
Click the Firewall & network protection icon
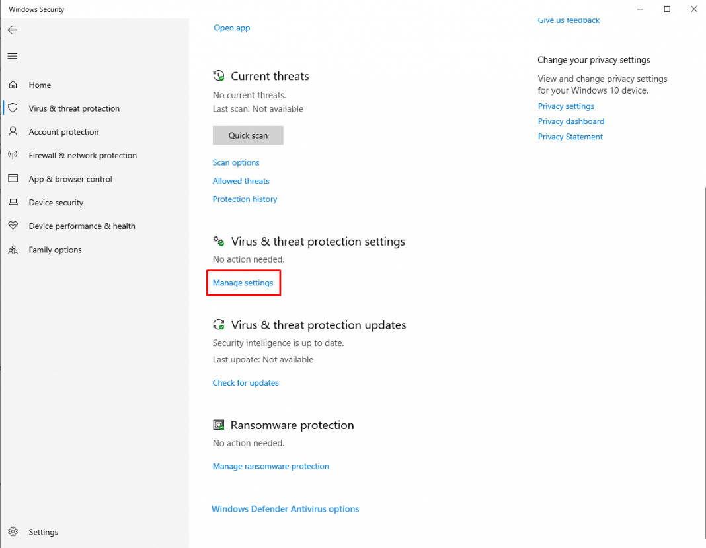(13, 155)
